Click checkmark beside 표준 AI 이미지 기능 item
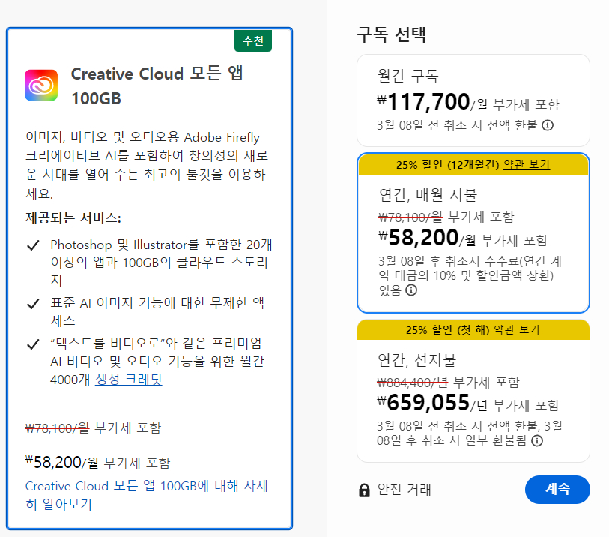The height and width of the screenshot is (537, 609). [x=33, y=304]
